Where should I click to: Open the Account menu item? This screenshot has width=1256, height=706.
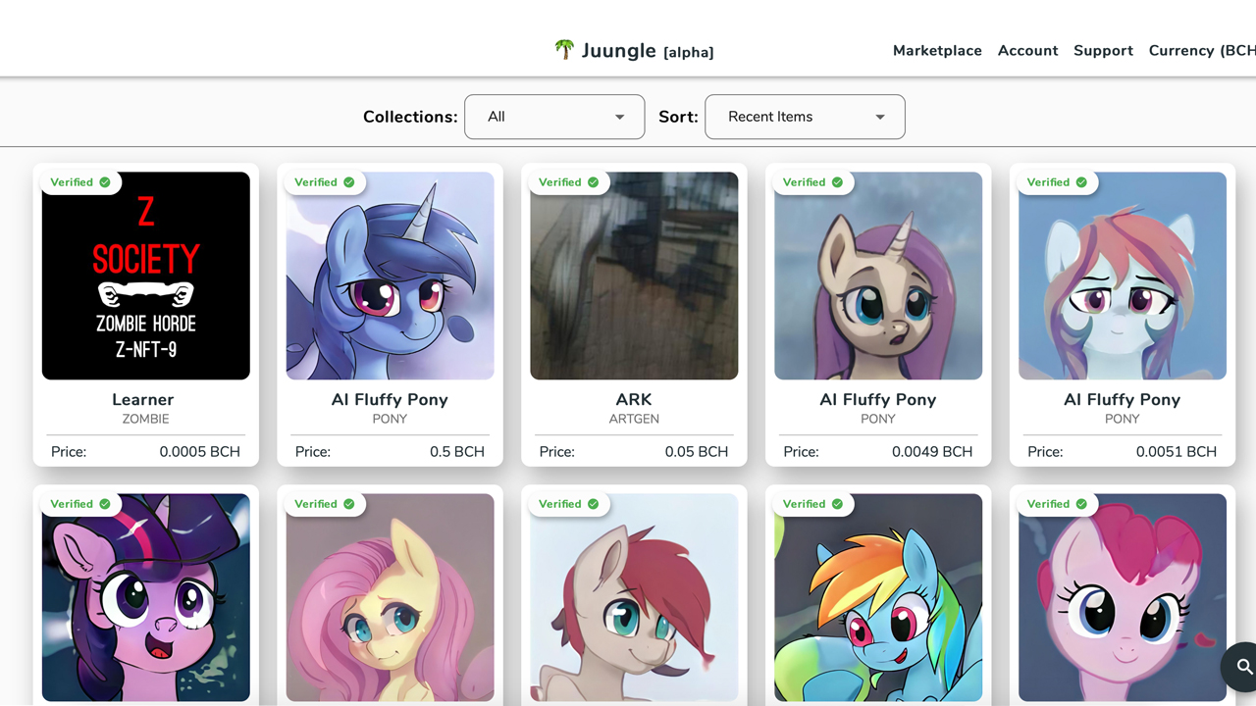click(1027, 51)
